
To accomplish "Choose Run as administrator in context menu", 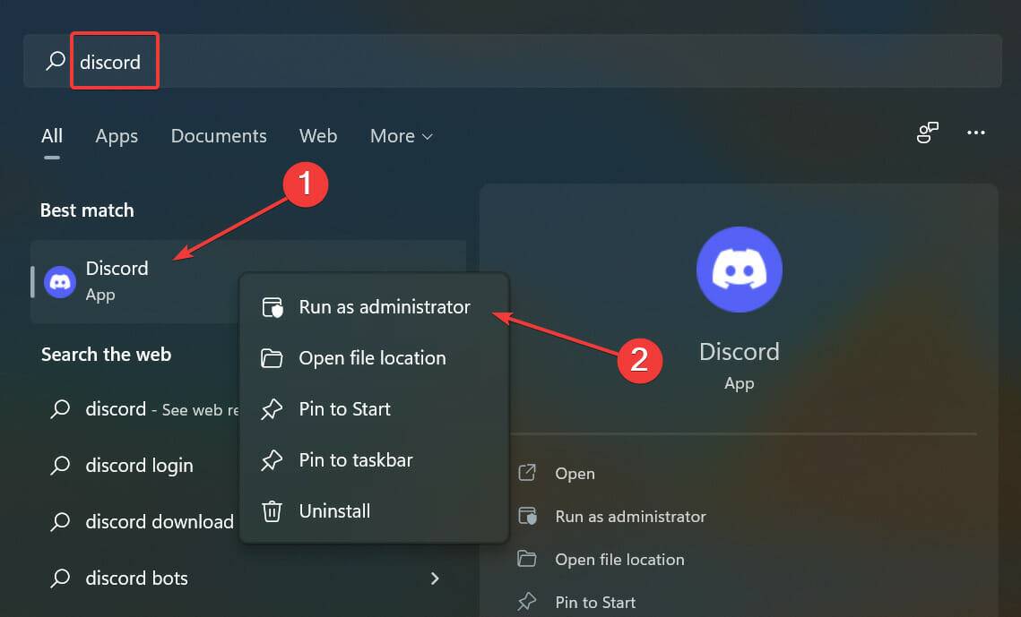I will pyautogui.click(x=374, y=307).
